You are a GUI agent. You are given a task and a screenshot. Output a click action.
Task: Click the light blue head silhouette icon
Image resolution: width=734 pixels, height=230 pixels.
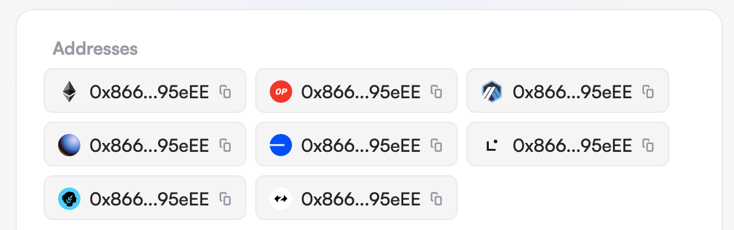pyautogui.click(x=69, y=199)
